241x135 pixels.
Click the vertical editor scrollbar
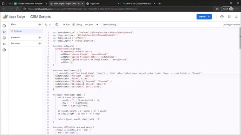(240, 38)
